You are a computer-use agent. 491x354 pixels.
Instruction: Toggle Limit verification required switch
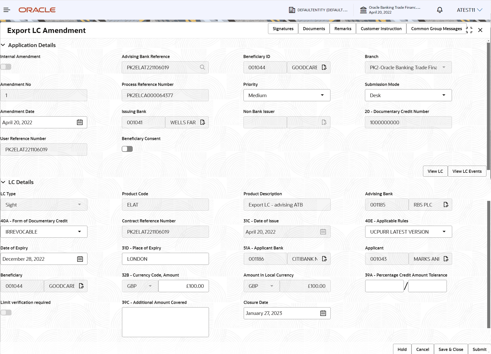[x=6, y=312]
